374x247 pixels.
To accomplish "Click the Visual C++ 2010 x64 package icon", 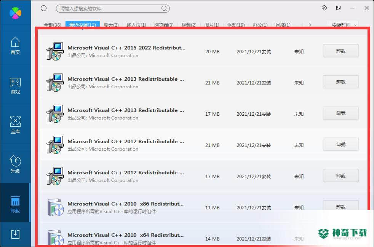I will [56, 237].
